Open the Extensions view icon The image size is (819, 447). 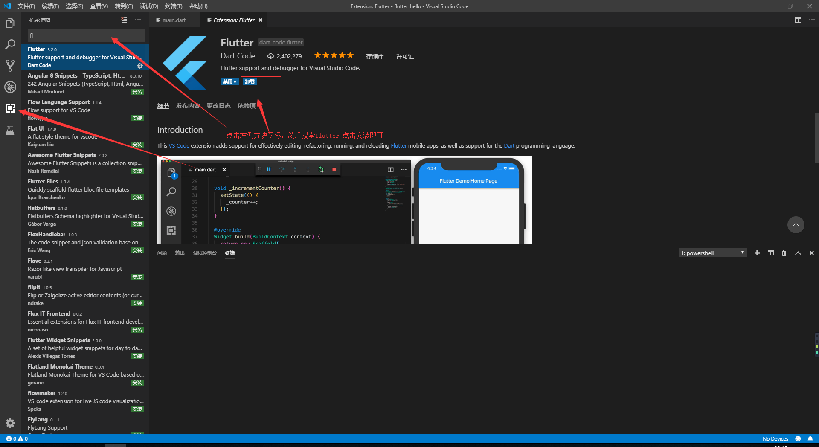tap(10, 108)
